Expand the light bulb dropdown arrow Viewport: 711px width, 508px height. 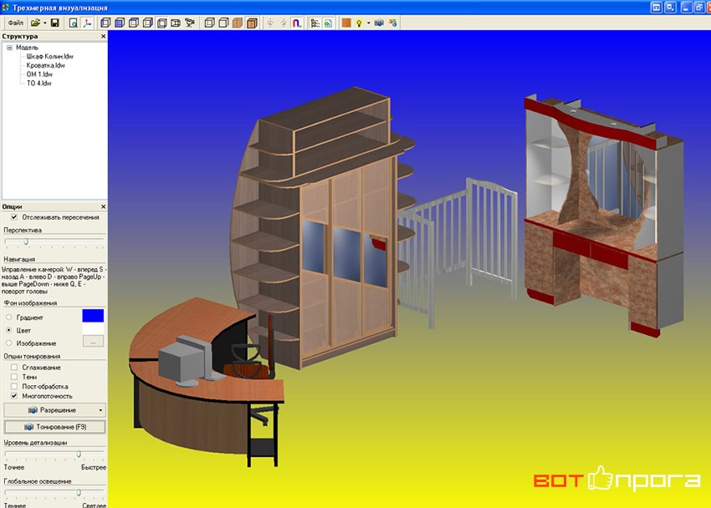(x=368, y=23)
